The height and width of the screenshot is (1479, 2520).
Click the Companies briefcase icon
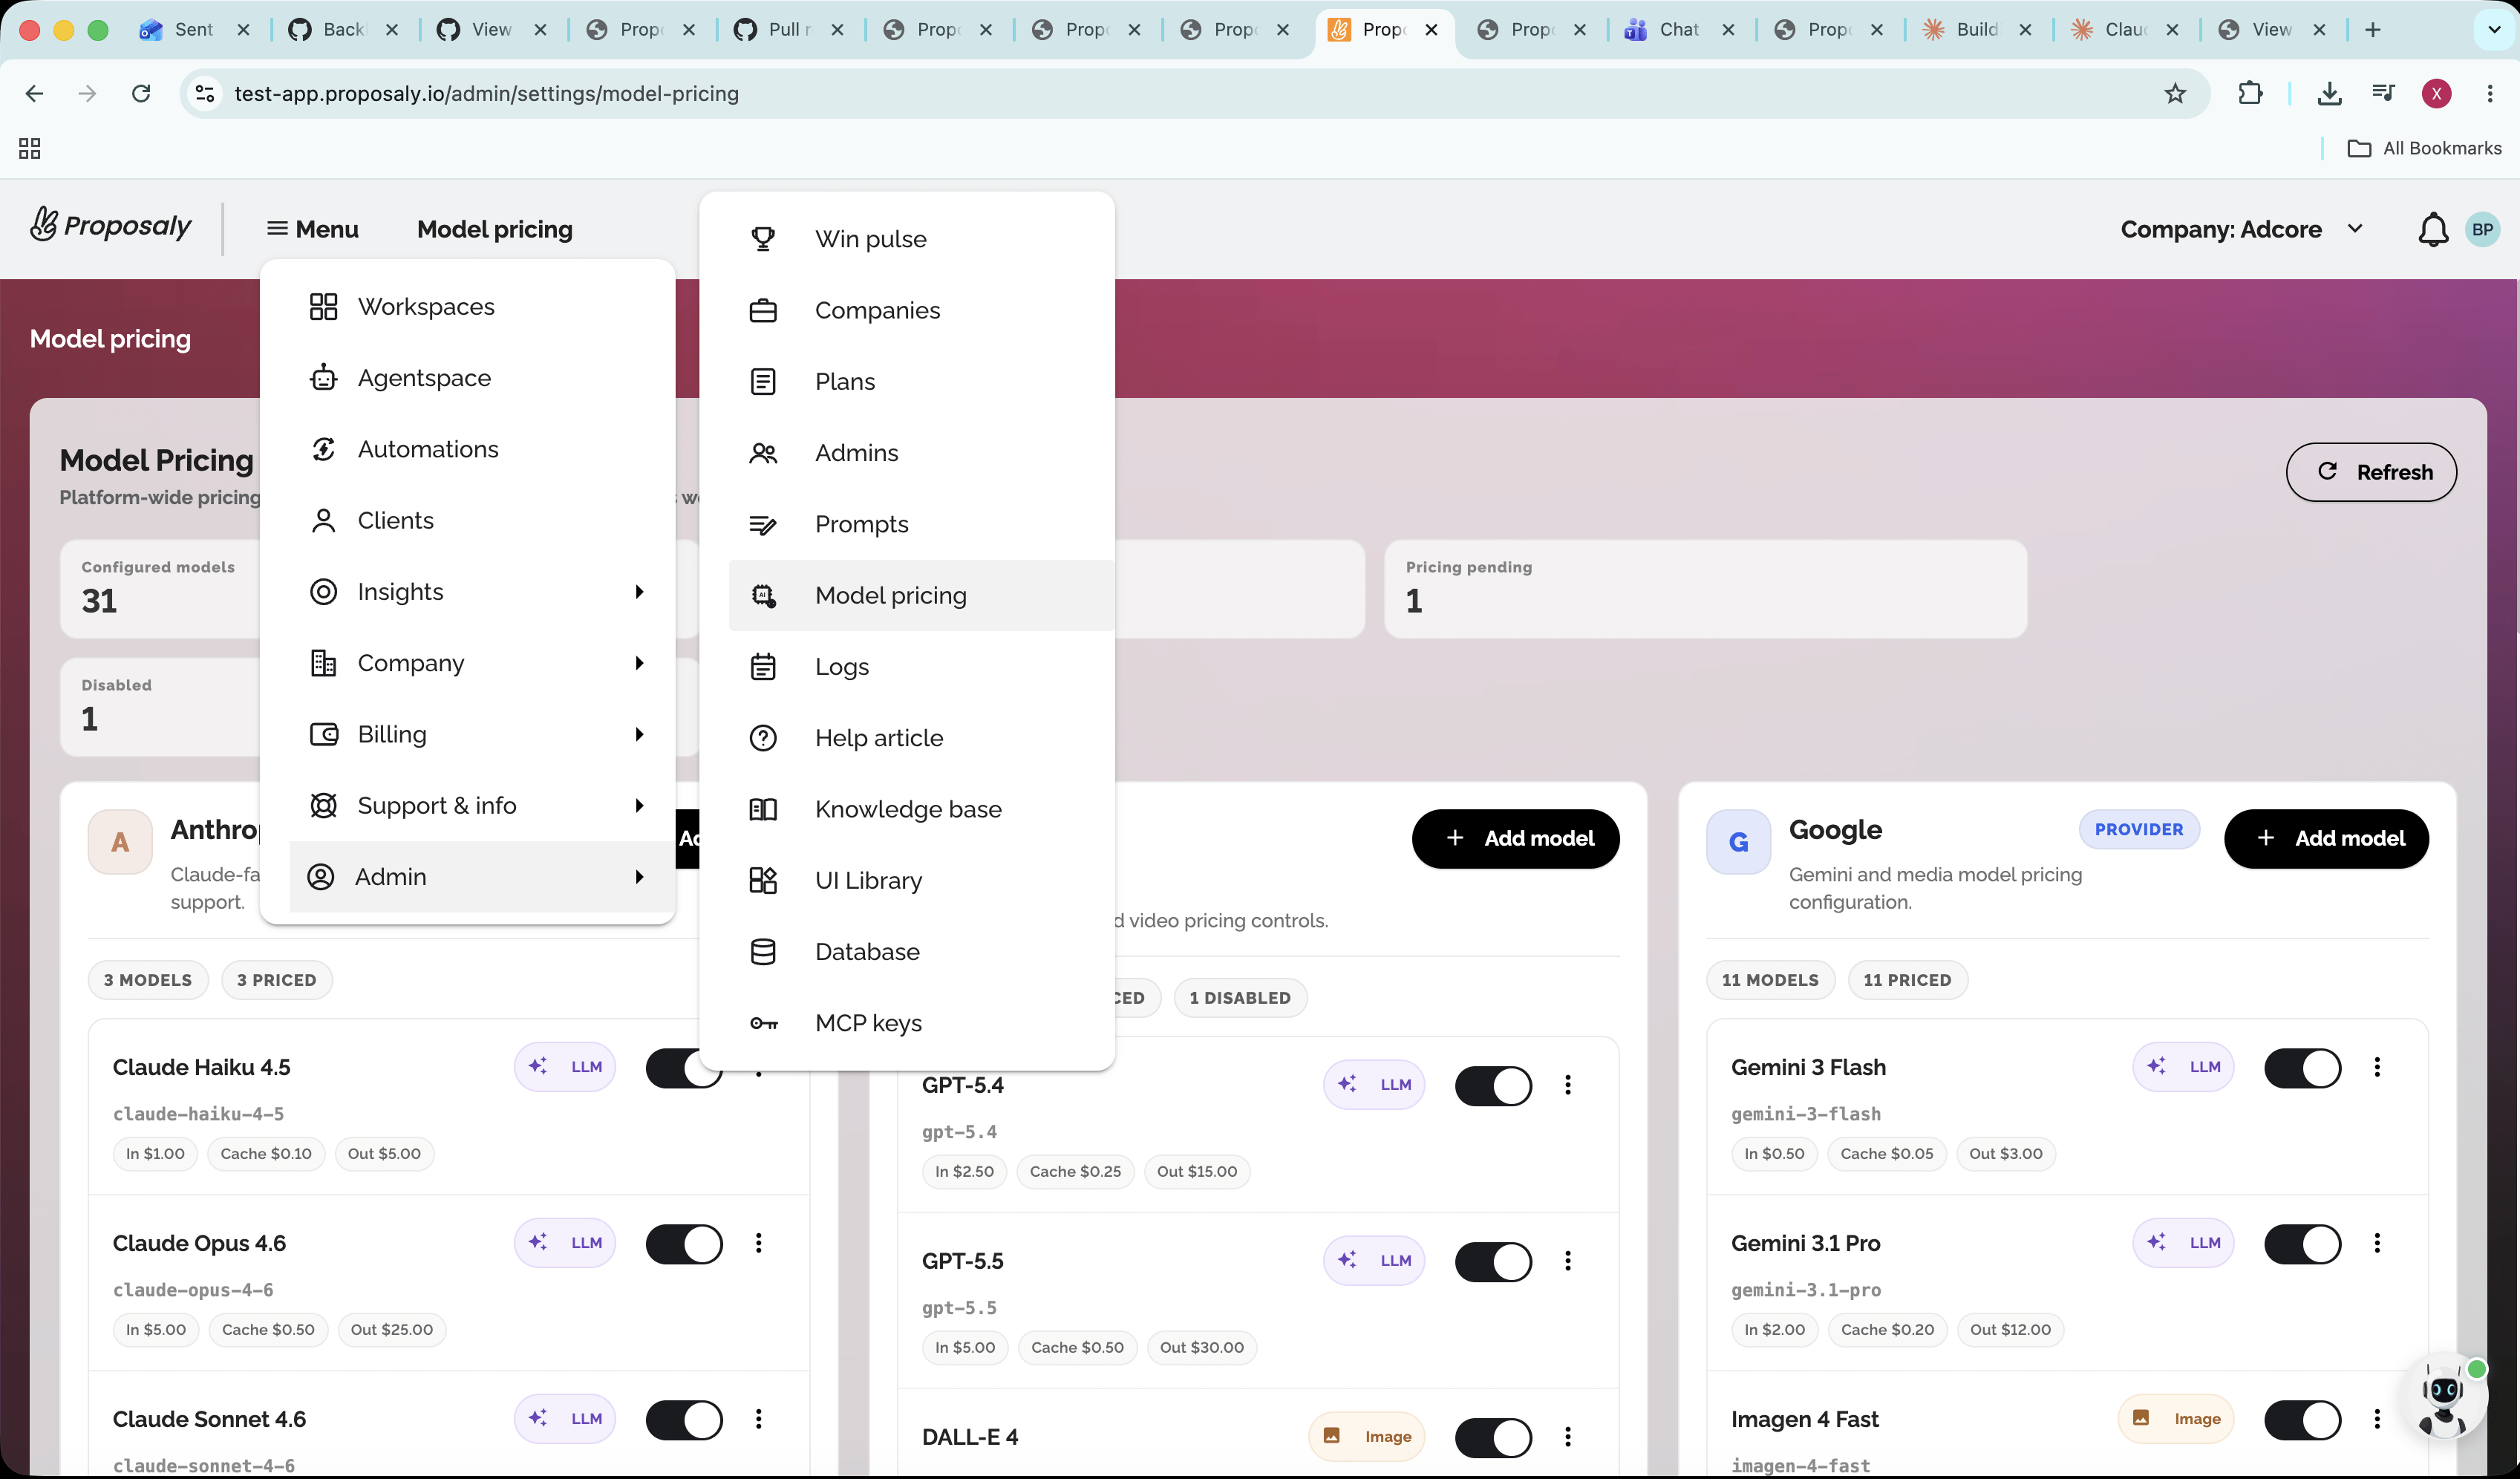pyautogui.click(x=763, y=310)
